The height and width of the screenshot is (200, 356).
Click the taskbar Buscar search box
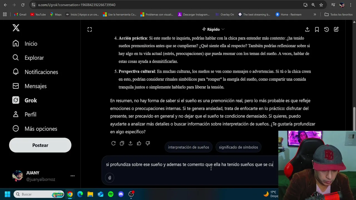click(x=39, y=194)
